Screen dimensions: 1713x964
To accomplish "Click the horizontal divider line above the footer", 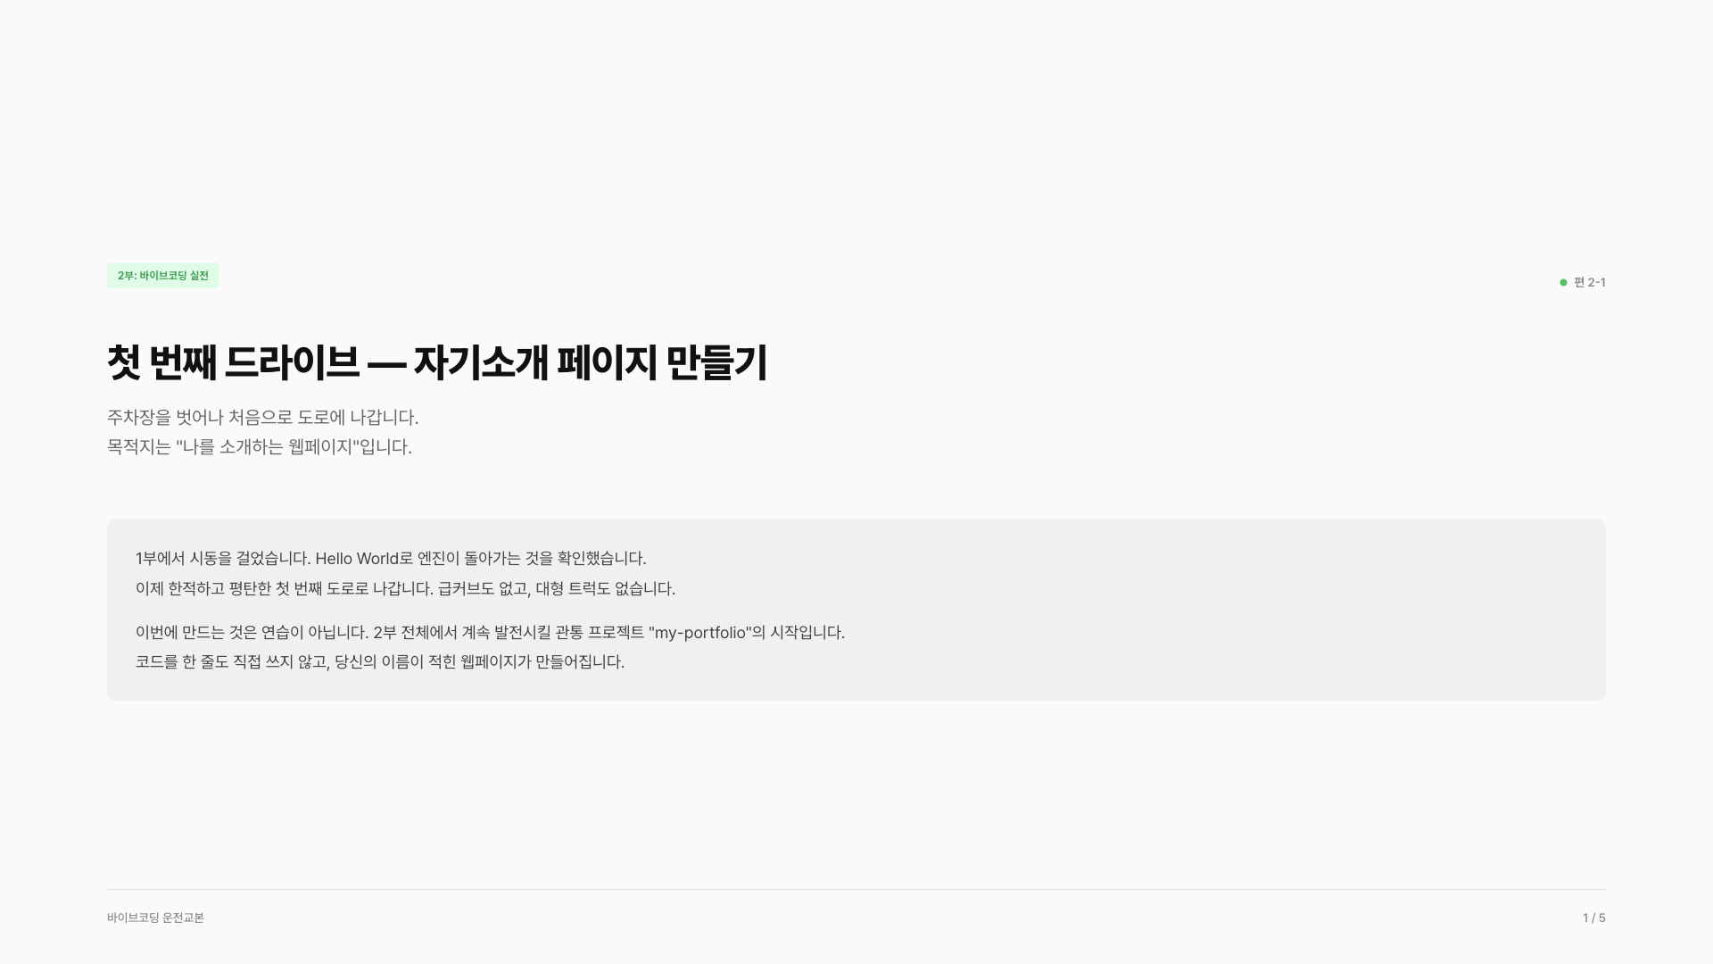I will pos(856,889).
